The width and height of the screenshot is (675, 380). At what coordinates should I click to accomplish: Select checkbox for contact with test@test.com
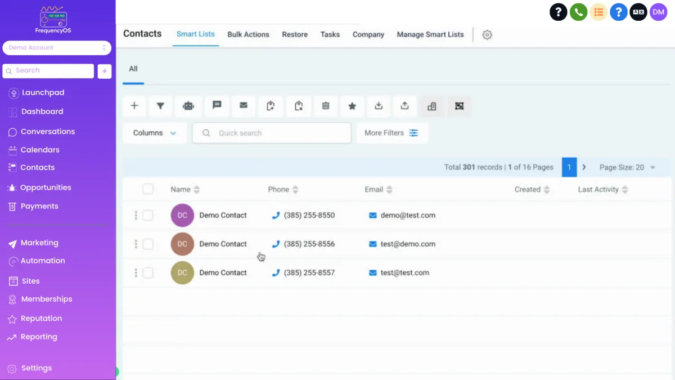click(x=148, y=272)
